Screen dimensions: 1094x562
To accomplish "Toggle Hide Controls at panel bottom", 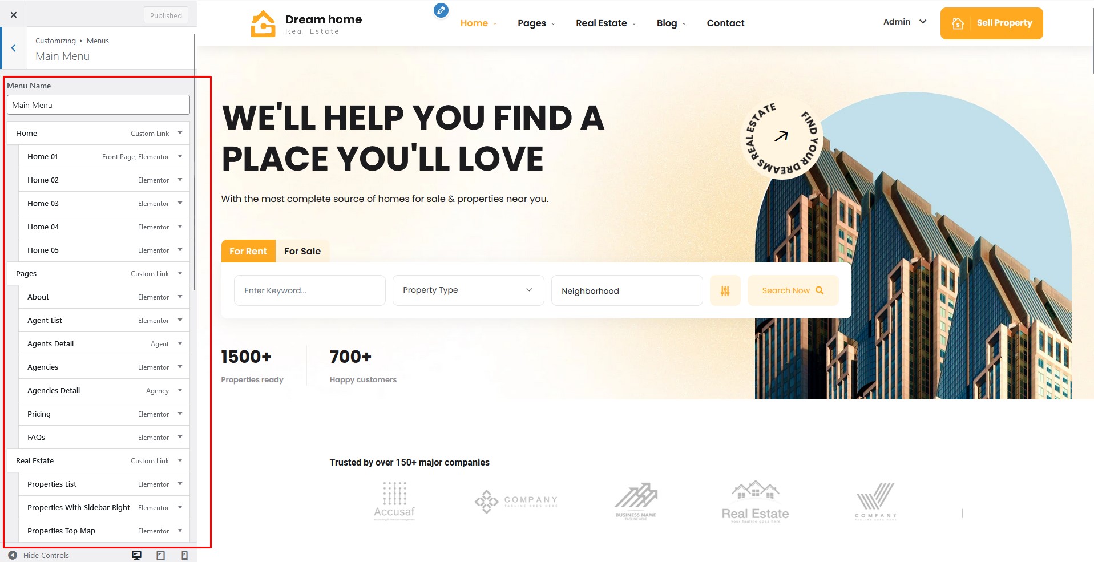I will coord(39,555).
